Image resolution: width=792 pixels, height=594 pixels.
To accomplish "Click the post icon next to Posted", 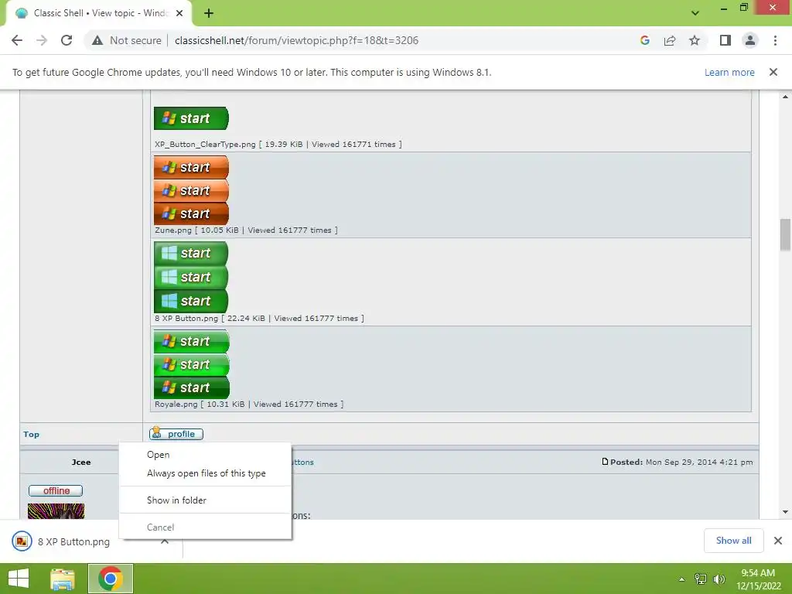I will coord(605,462).
